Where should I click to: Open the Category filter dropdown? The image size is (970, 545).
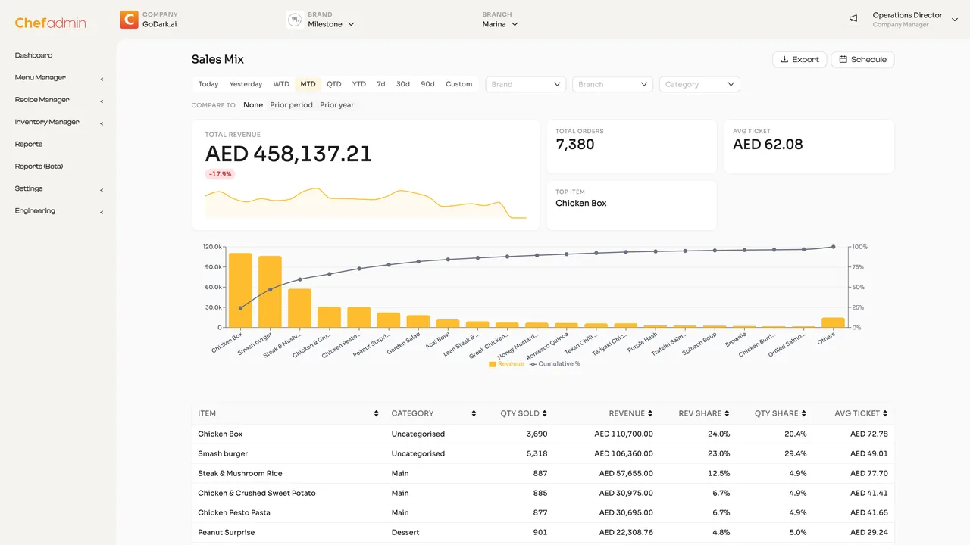click(699, 84)
